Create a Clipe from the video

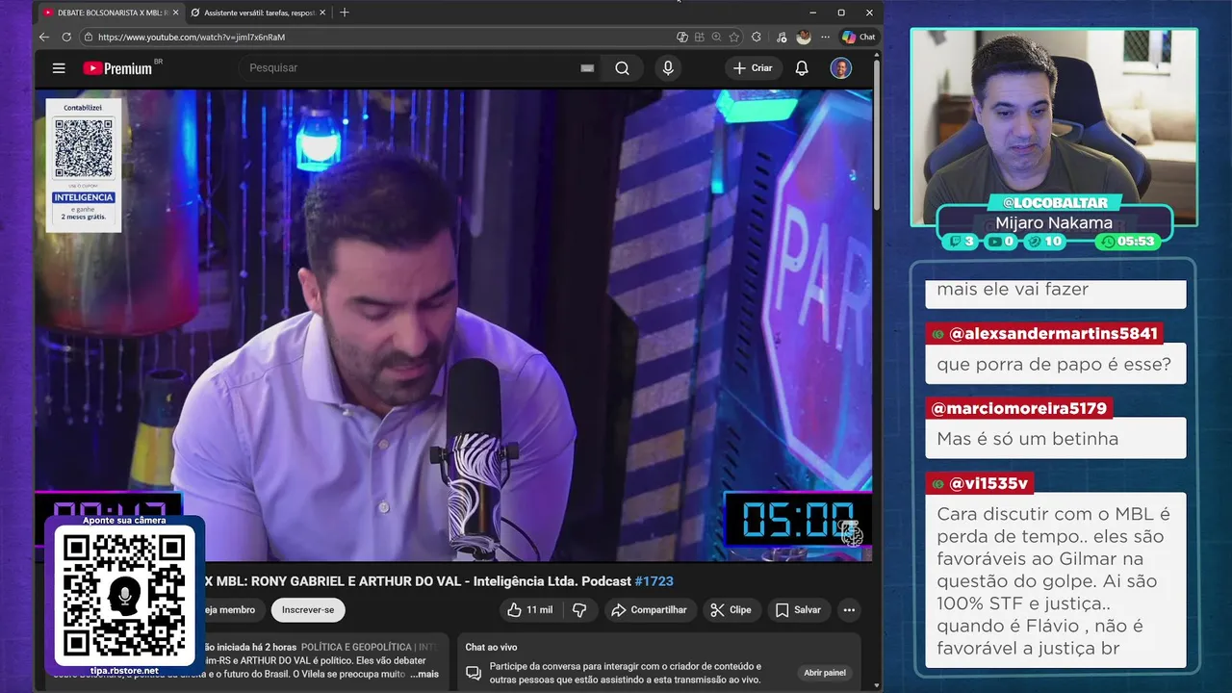point(731,610)
